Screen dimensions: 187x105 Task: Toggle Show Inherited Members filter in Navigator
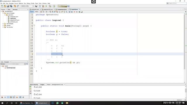(x=2, y=97)
